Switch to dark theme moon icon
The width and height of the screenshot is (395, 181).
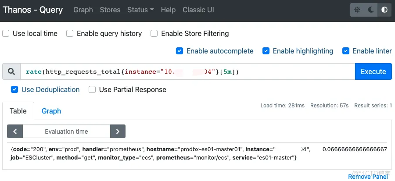tap(371, 10)
